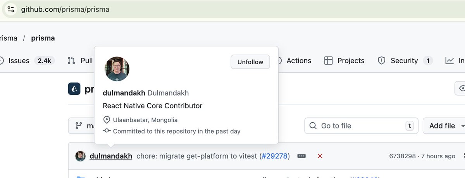Viewport: 465px width, 178px height.
Task: Click the site info icon in address bar
Action: point(10,9)
